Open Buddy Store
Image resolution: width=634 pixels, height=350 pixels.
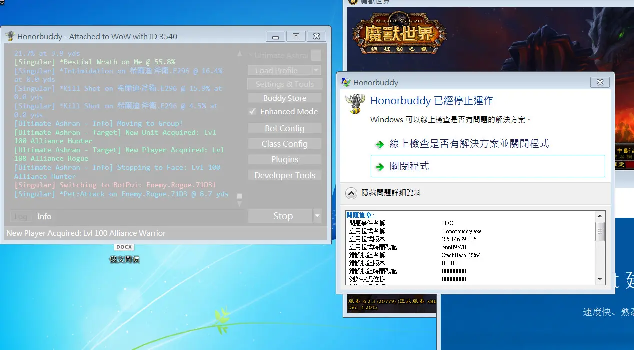pos(285,98)
